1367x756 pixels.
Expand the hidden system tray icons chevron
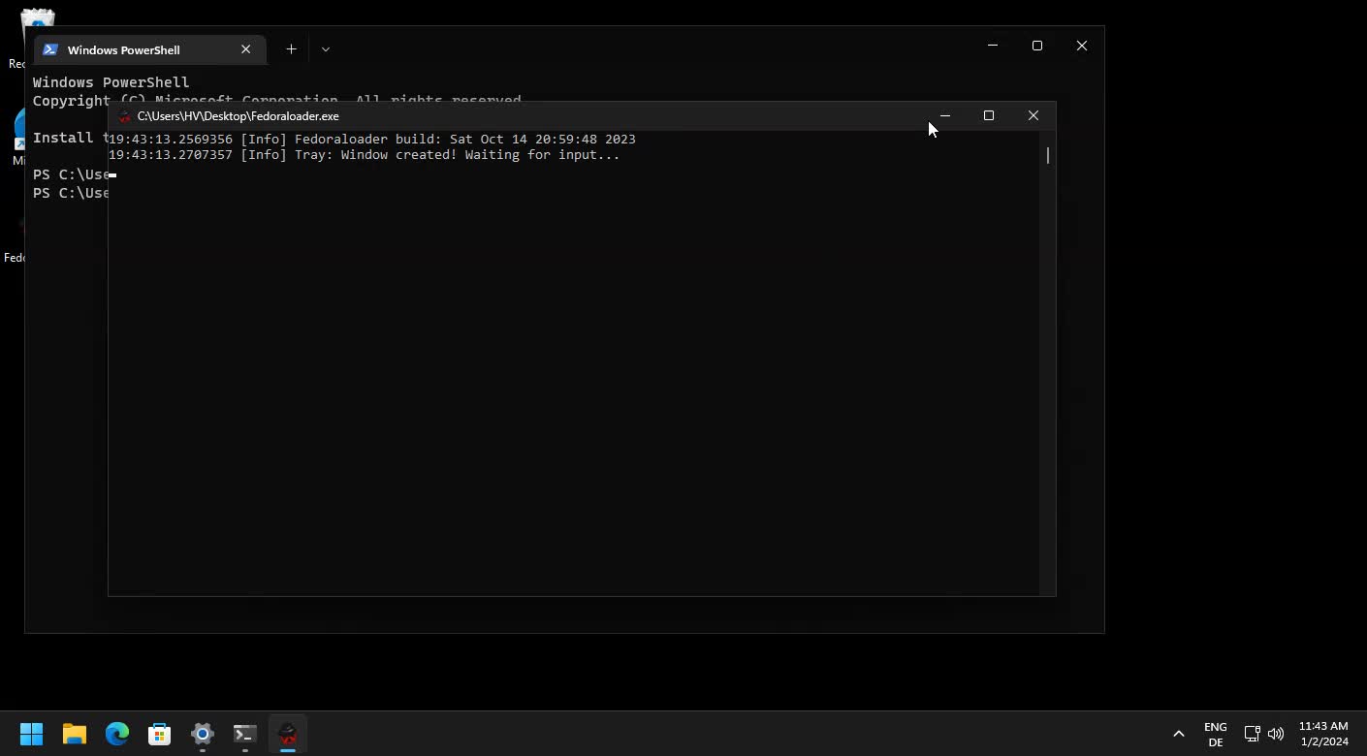(1179, 734)
